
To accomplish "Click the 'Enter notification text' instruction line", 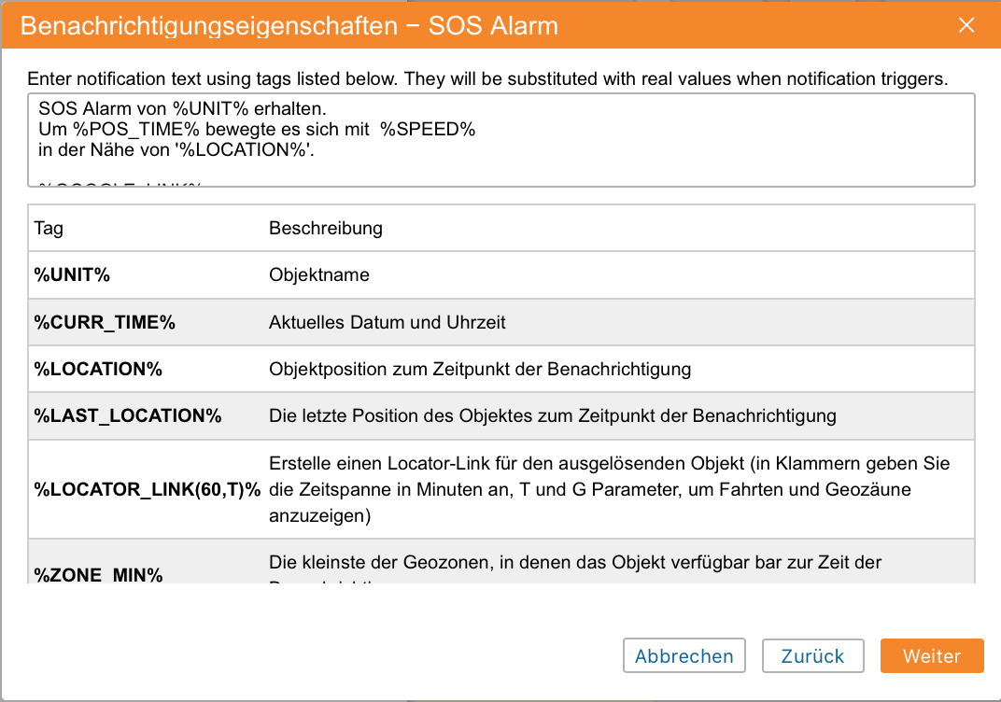I will [487, 78].
